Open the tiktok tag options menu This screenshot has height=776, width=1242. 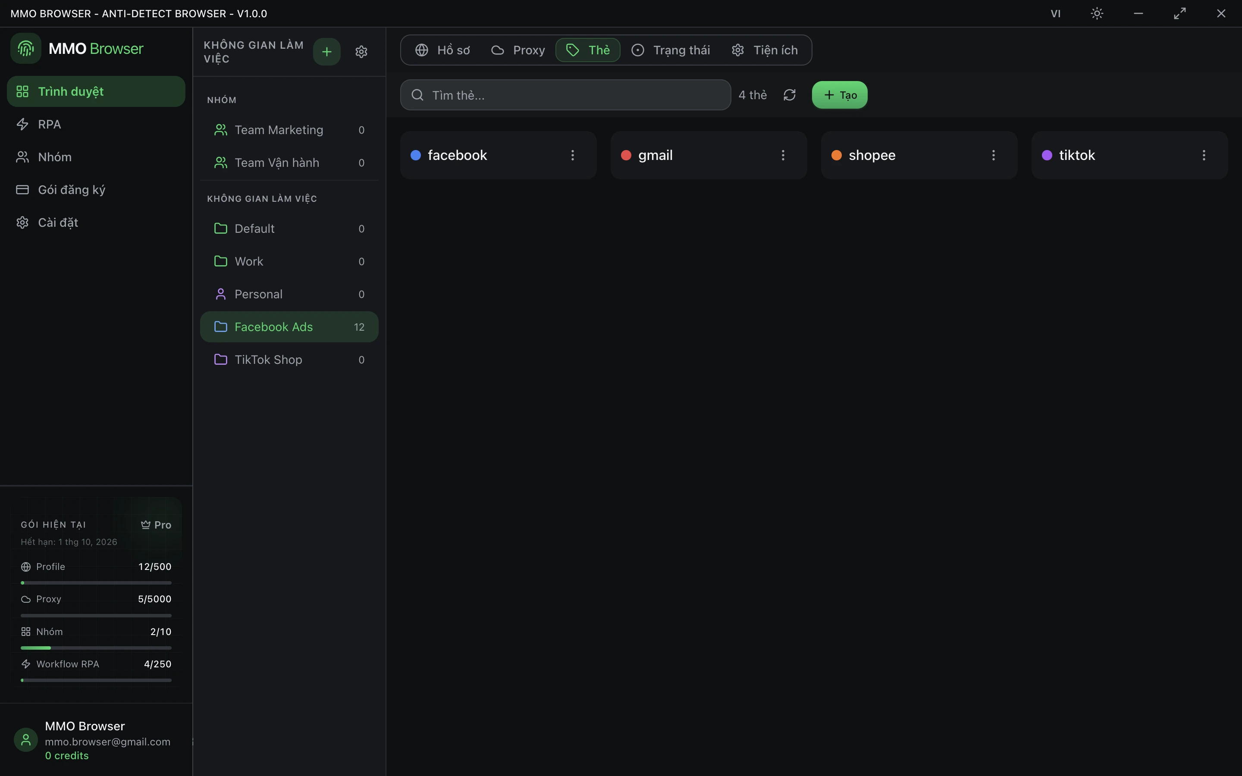(x=1204, y=155)
